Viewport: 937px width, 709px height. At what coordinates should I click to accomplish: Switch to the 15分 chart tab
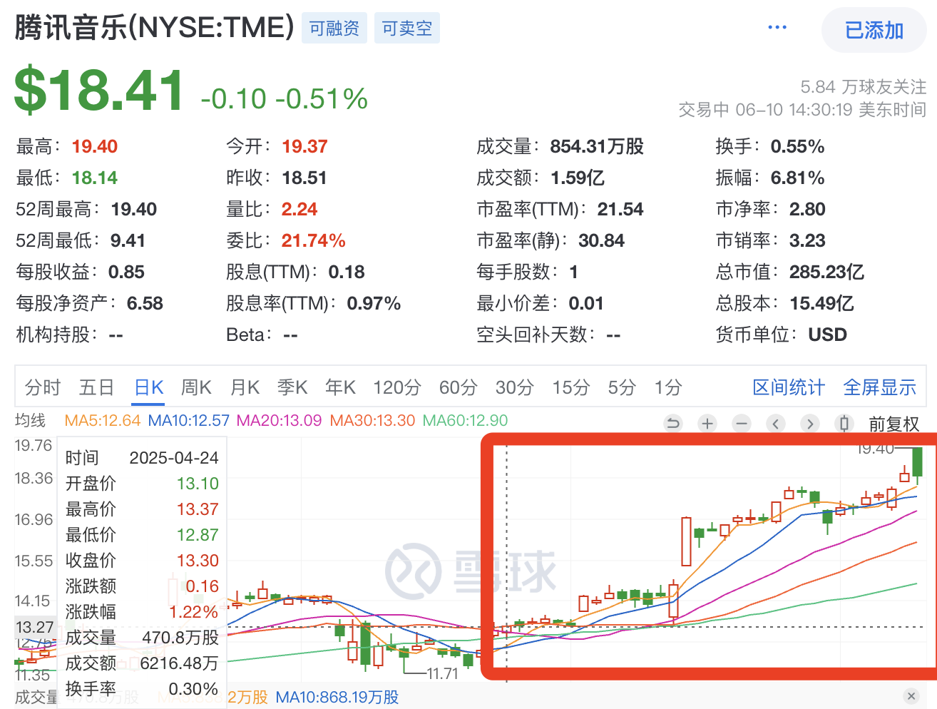pos(571,387)
